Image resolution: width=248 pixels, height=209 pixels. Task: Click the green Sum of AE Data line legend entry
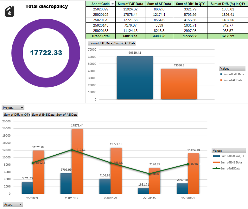226,169
